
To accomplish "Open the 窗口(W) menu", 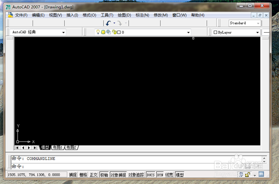I will click(x=179, y=15).
